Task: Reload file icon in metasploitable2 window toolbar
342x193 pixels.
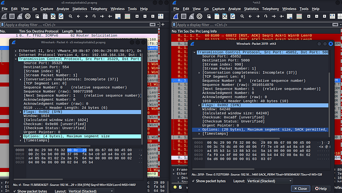Action: coord(61,16)
